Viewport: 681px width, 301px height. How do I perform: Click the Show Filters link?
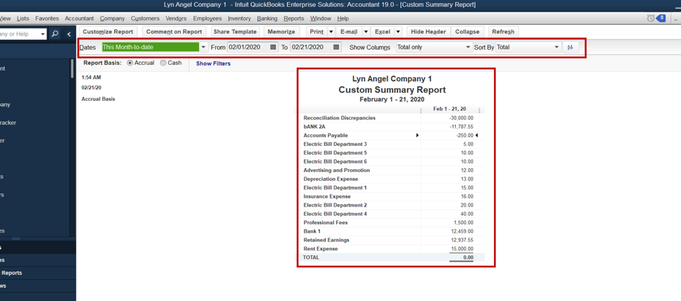214,63
